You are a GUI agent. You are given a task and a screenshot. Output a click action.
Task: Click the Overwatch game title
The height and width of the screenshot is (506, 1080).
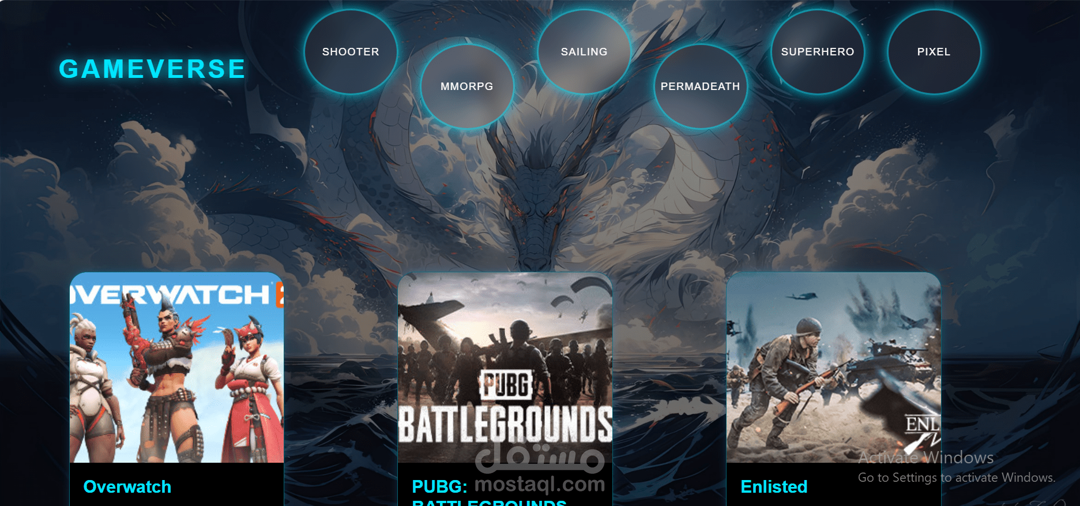click(x=127, y=487)
